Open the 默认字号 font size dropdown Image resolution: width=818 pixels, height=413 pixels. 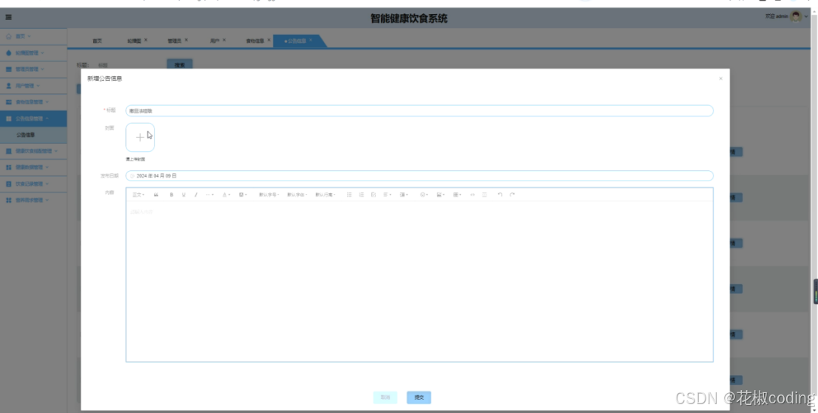269,195
